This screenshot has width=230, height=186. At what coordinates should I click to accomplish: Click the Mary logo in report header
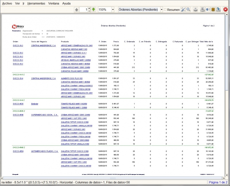[18, 26]
